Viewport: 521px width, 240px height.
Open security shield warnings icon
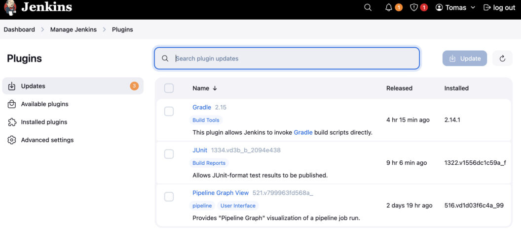(x=413, y=7)
